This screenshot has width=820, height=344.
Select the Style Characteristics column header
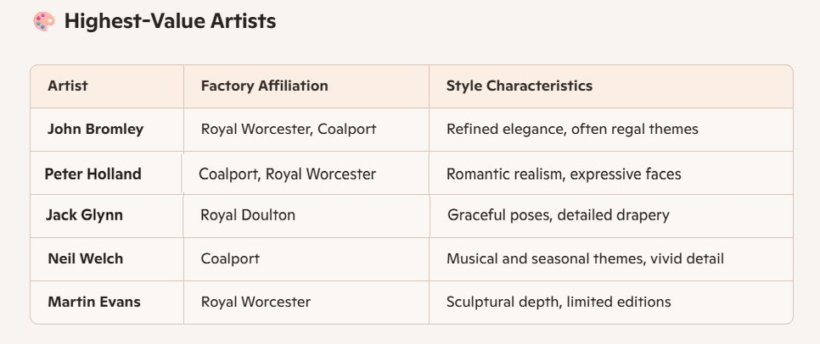(x=520, y=86)
